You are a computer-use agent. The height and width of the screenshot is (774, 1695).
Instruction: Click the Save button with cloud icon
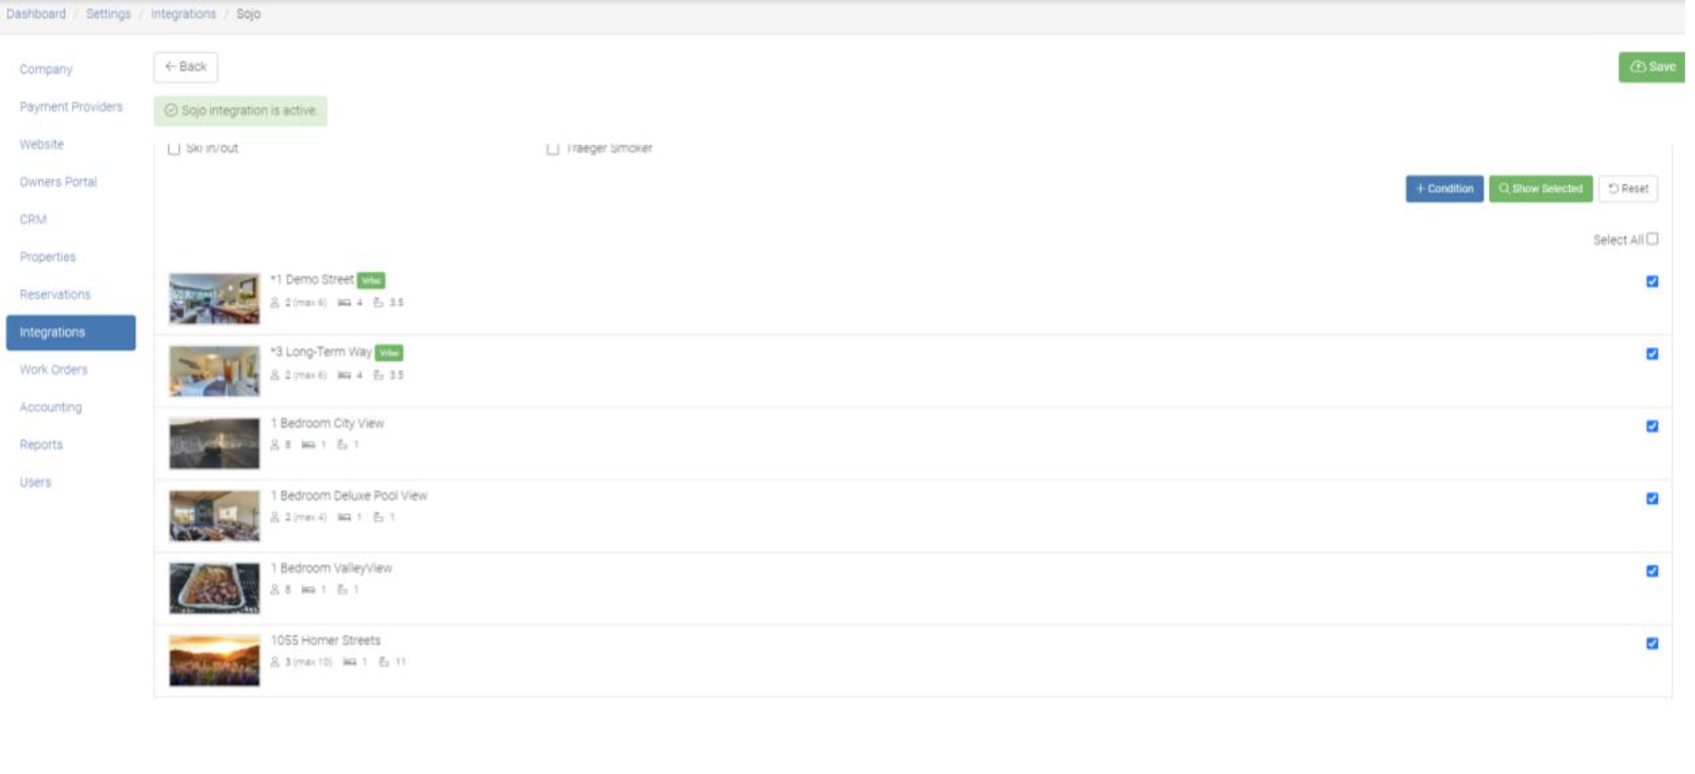1652,67
